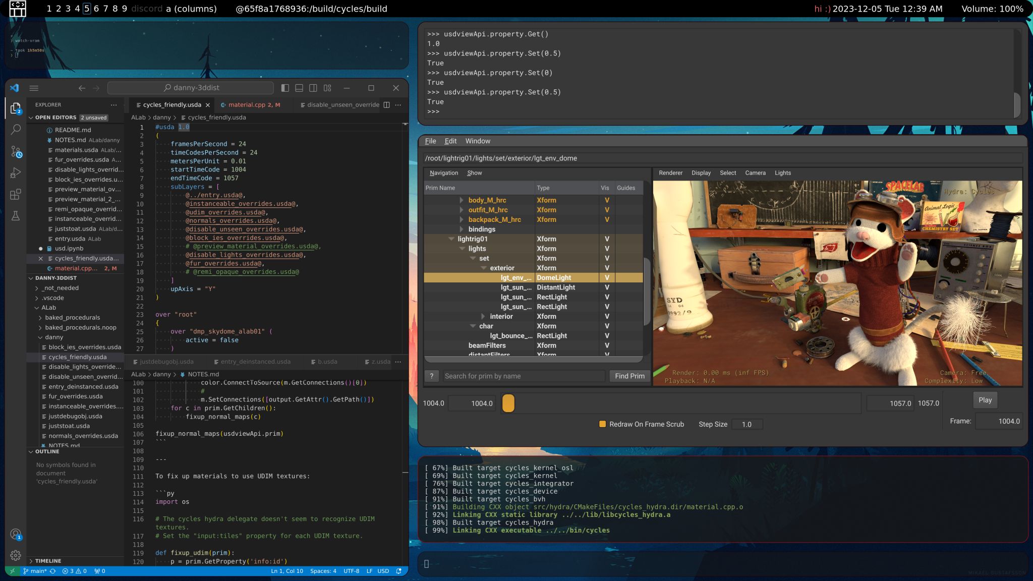Switch to the material.cpp editor tab

click(251, 105)
